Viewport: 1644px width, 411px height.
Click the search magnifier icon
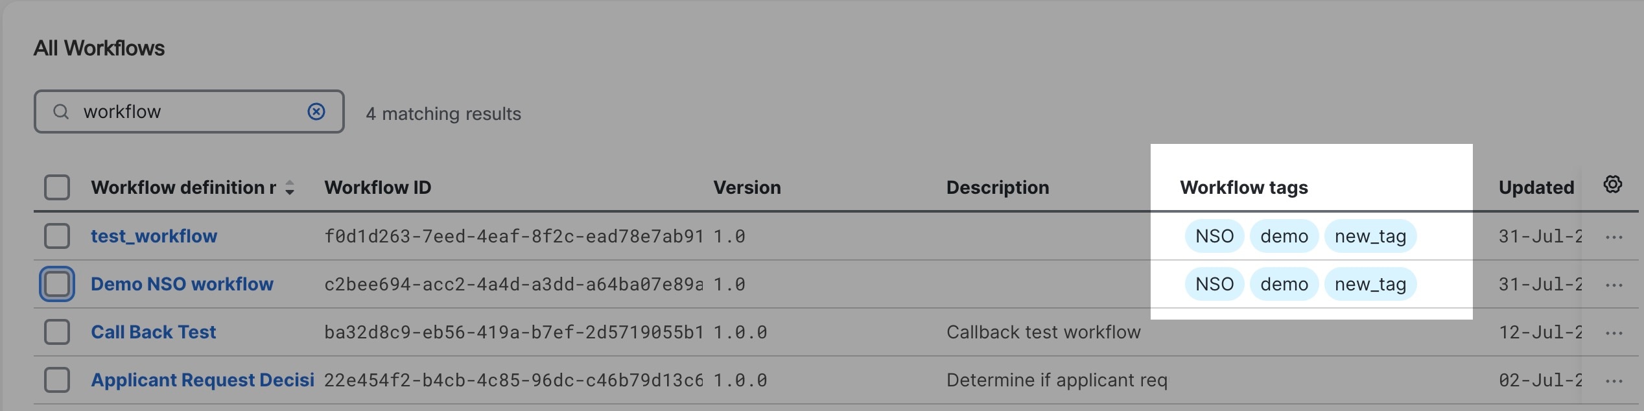click(61, 112)
